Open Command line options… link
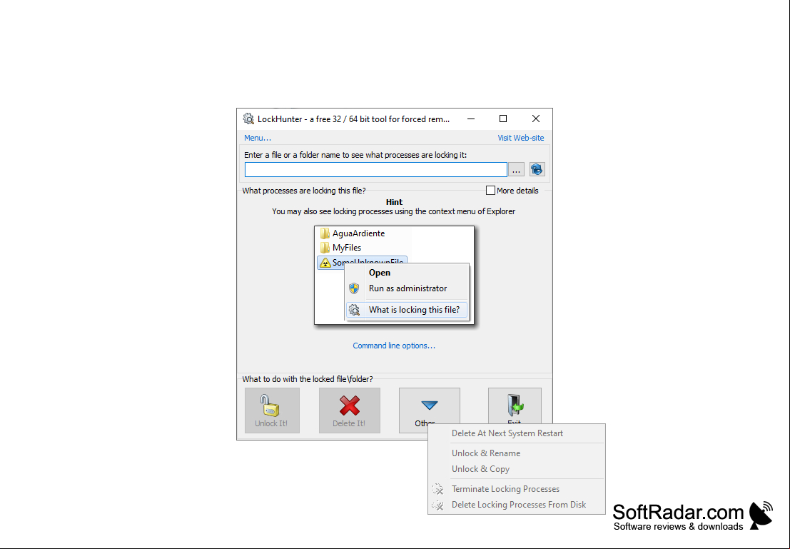The height and width of the screenshot is (549, 790). click(394, 346)
